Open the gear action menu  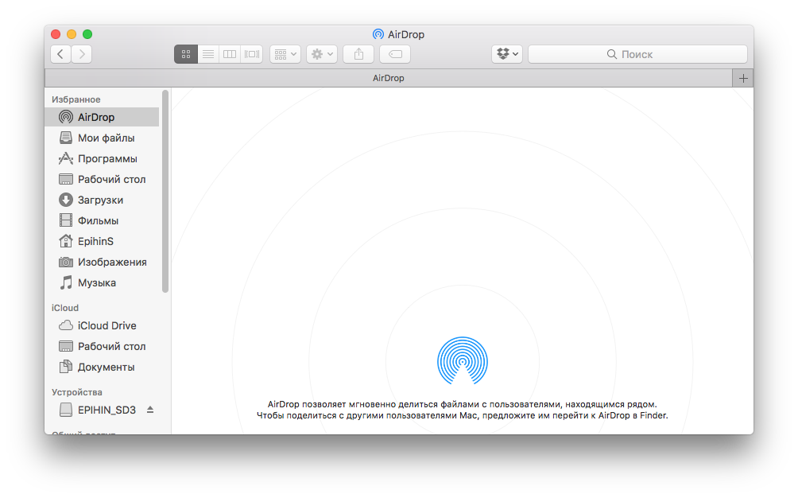click(322, 54)
